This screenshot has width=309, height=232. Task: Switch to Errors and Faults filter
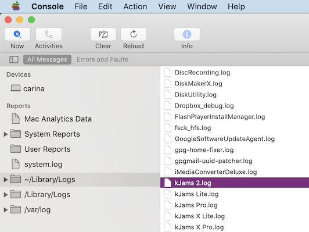tap(102, 59)
